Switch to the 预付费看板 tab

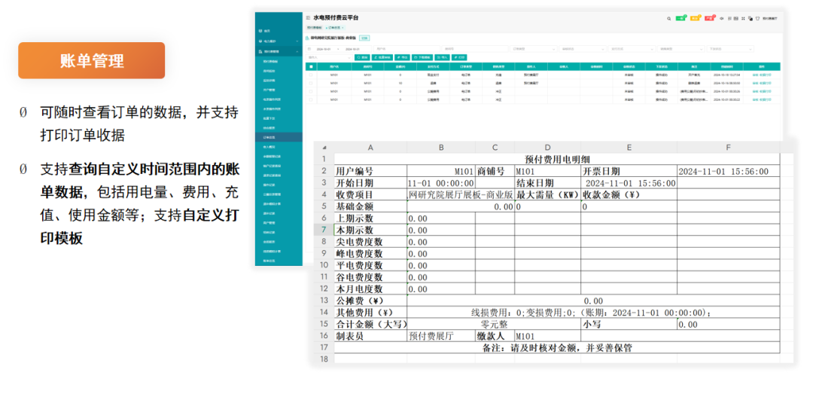313,27
